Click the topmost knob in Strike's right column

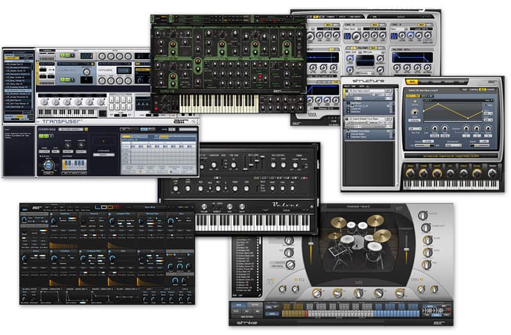click(423, 215)
